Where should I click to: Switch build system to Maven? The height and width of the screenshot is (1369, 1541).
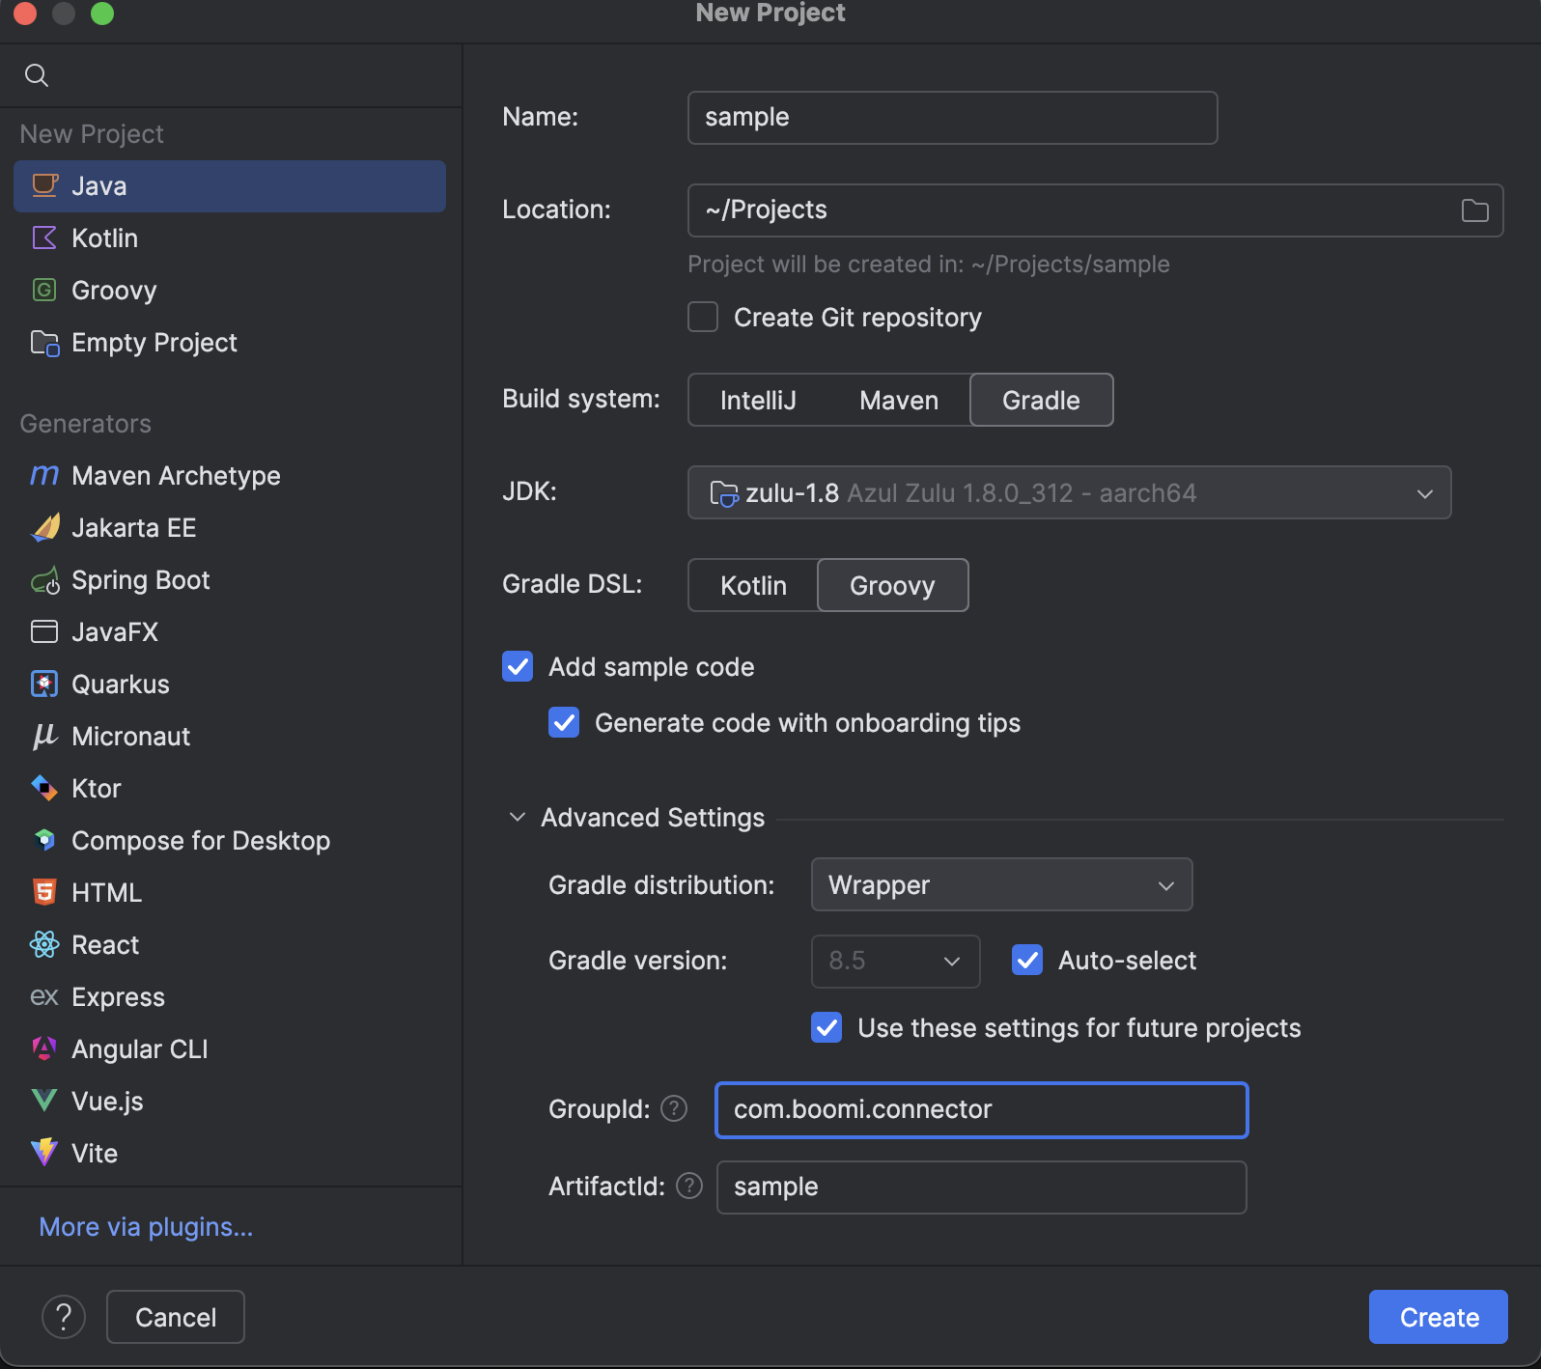pos(898,401)
